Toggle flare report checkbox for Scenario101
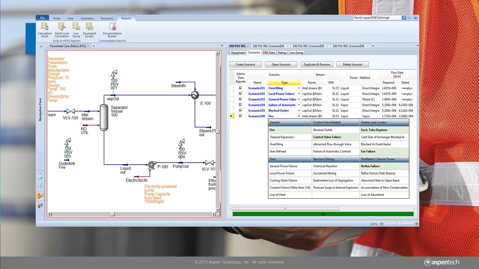479x269 pixels. click(241, 88)
